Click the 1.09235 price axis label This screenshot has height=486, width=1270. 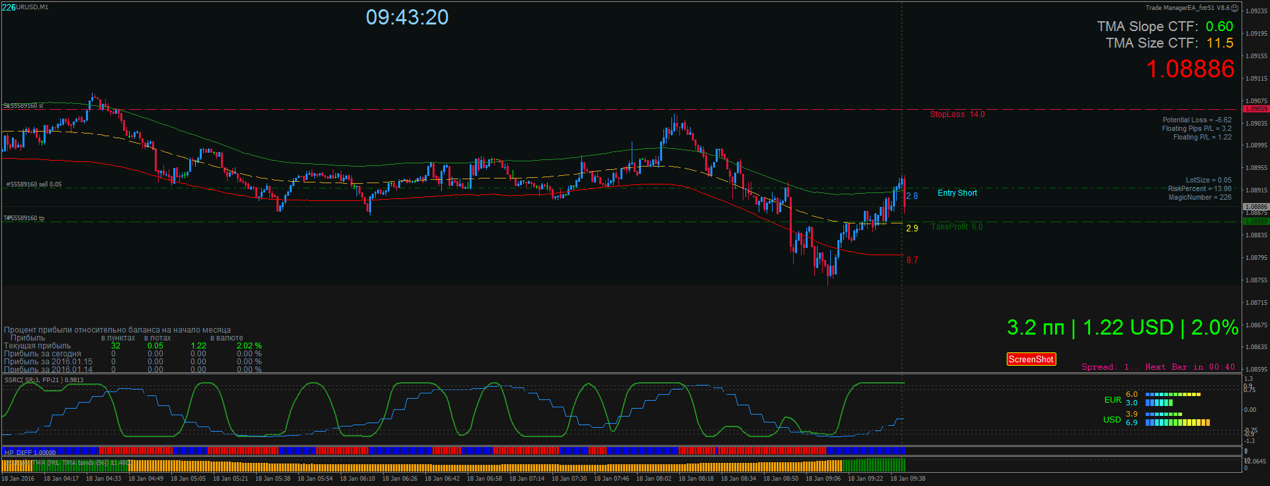tap(1256, 11)
